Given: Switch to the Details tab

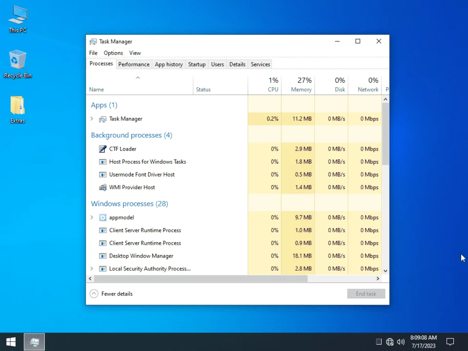Looking at the screenshot, I should coord(237,64).
